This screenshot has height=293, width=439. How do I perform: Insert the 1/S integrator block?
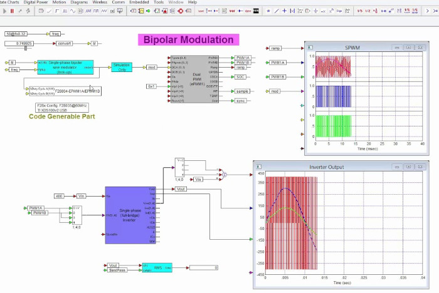click(x=360, y=11)
